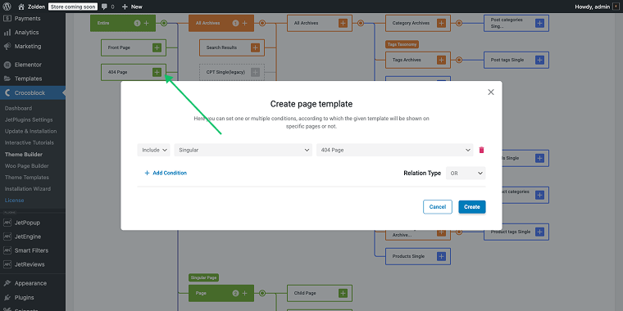Open the Templates sidebar menu

[33, 79]
